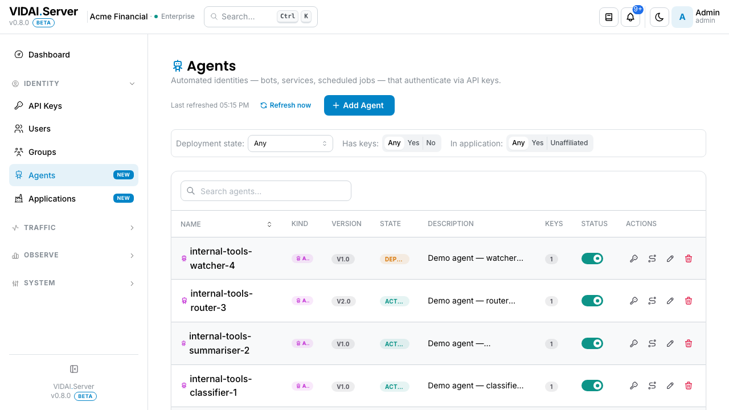Click the Refresh now link
Screen dimensions: 729x410
pos(286,105)
